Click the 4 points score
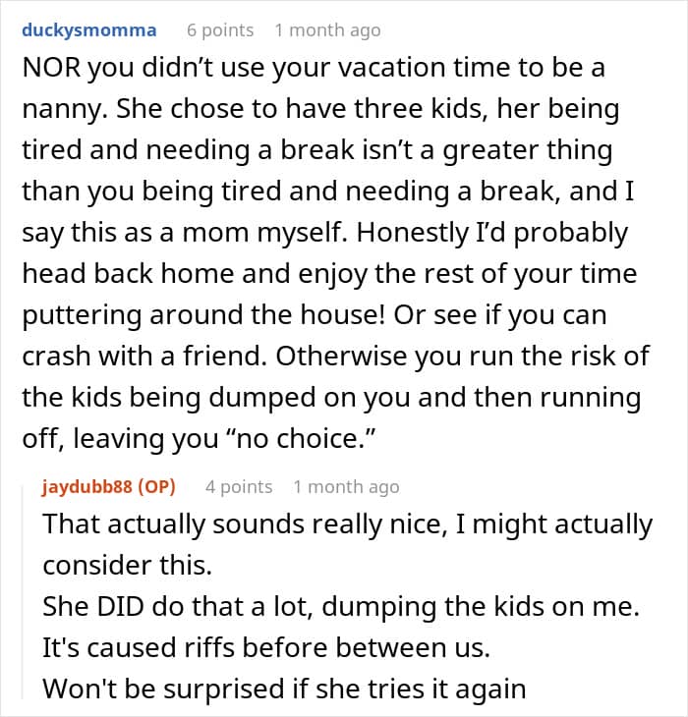Viewport: 688px width, 717px height. pyautogui.click(x=239, y=486)
